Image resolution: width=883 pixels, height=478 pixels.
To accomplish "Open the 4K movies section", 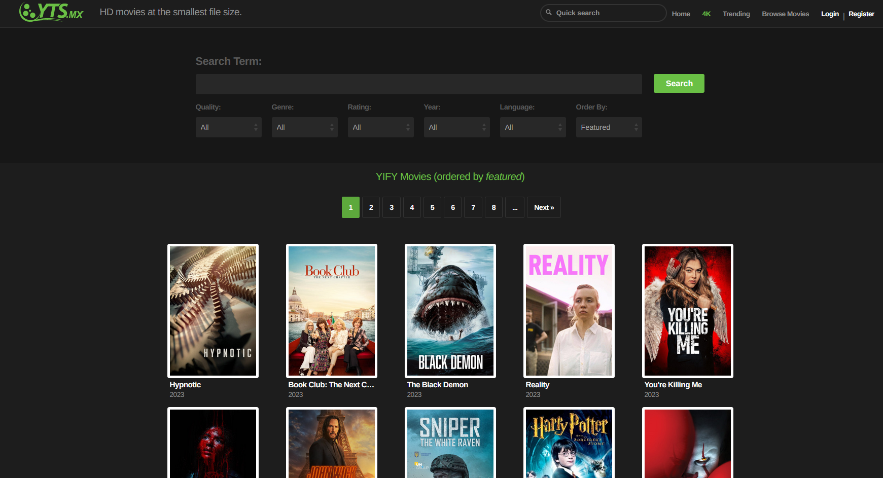I will [x=706, y=14].
